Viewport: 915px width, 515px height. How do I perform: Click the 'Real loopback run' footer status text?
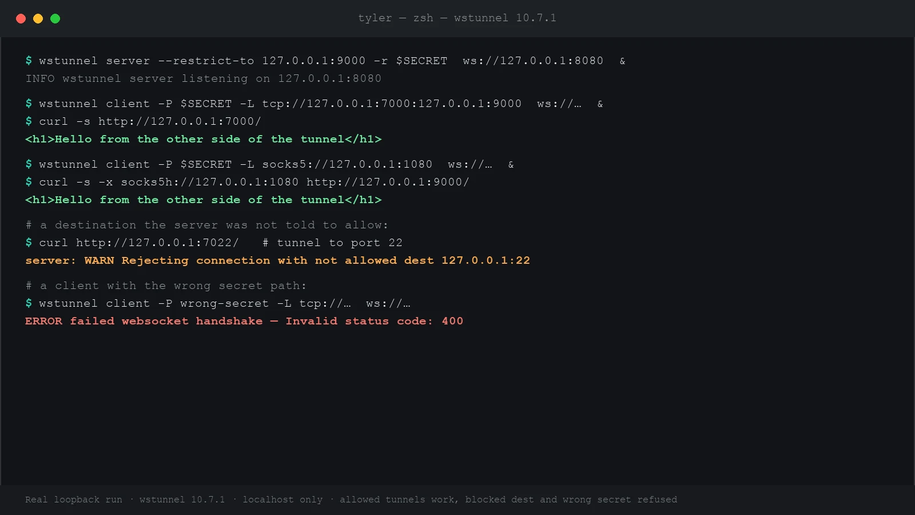[x=351, y=500]
